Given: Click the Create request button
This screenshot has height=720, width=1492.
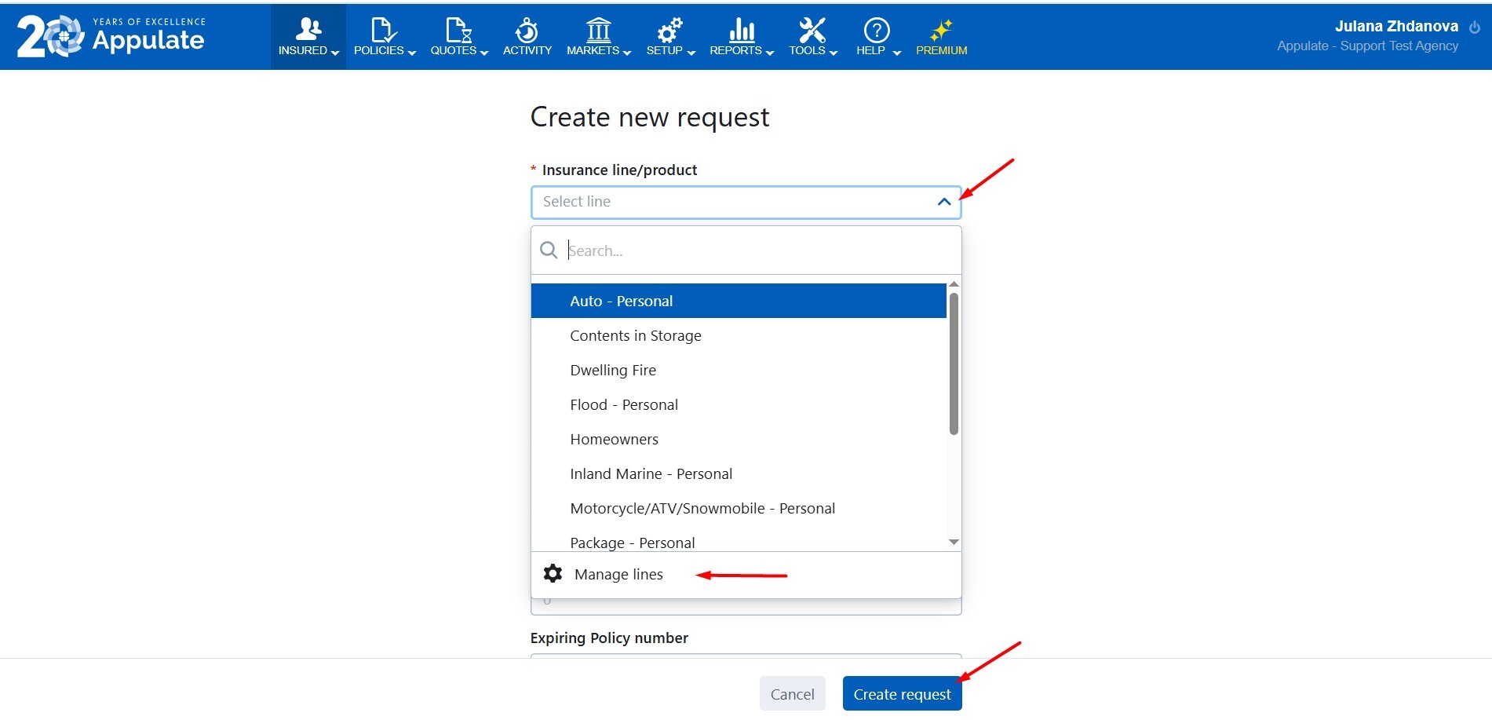Looking at the screenshot, I should (902, 694).
